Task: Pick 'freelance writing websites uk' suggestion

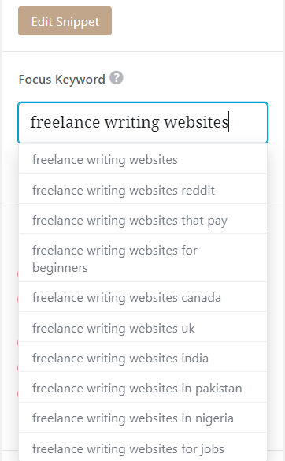Action: point(143,328)
